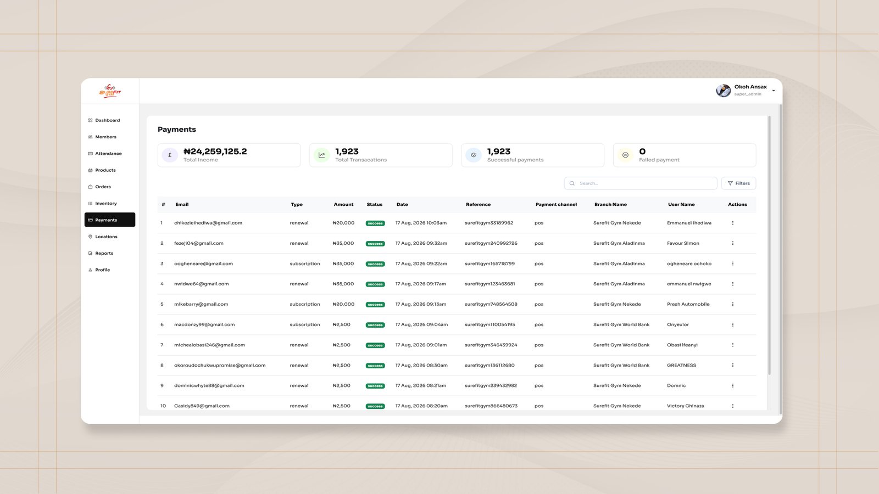Click email macdonzy99@gmail.com

pos(204,324)
